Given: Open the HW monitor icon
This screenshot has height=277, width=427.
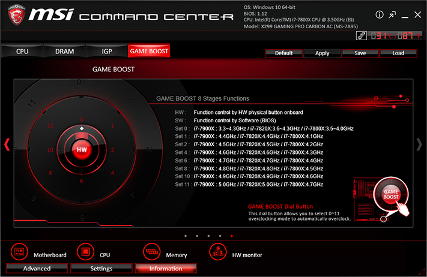Looking at the screenshot, I should [x=218, y=252].
